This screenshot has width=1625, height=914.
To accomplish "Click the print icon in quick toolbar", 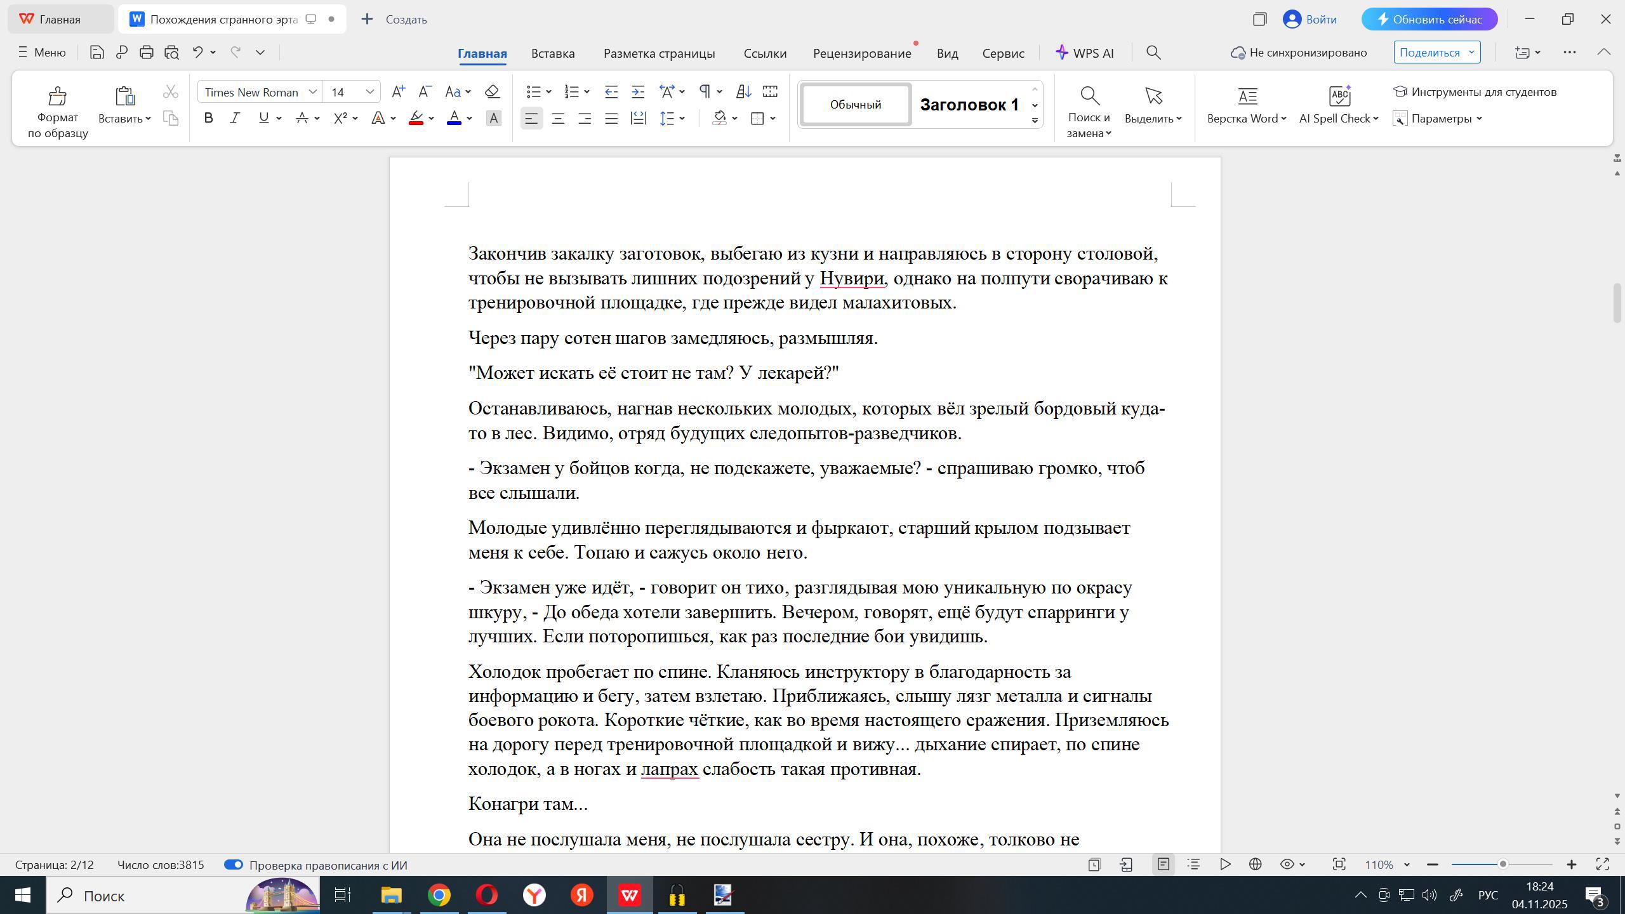I will click(147, 53).
